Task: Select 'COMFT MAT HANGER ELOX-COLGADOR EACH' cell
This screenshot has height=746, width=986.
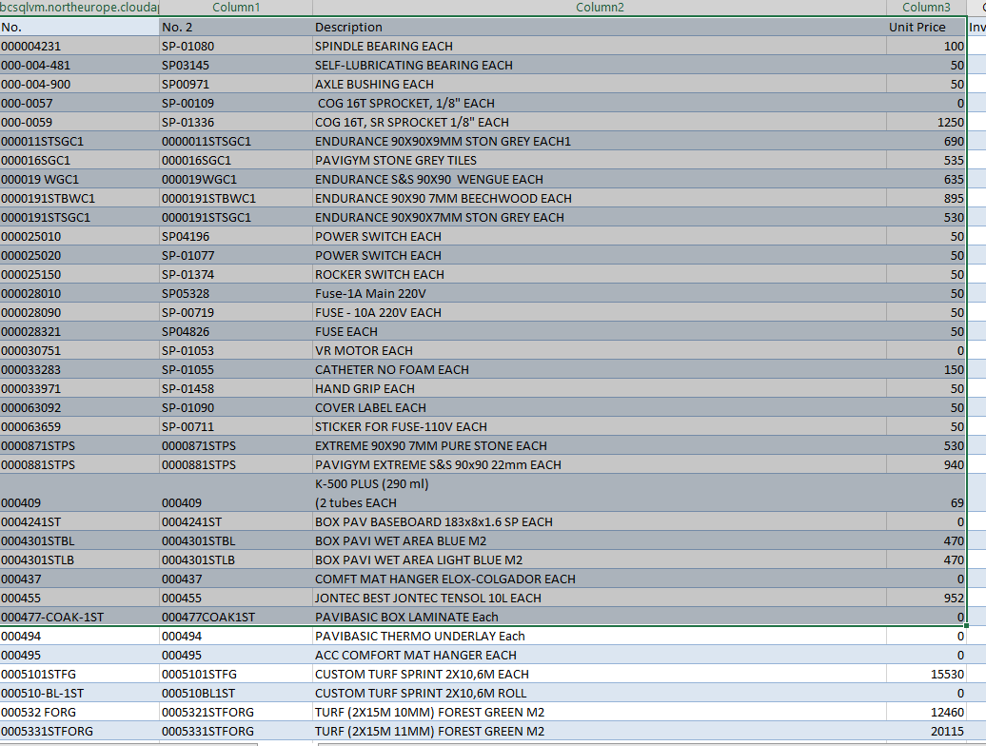Action: tap(600, 579)
